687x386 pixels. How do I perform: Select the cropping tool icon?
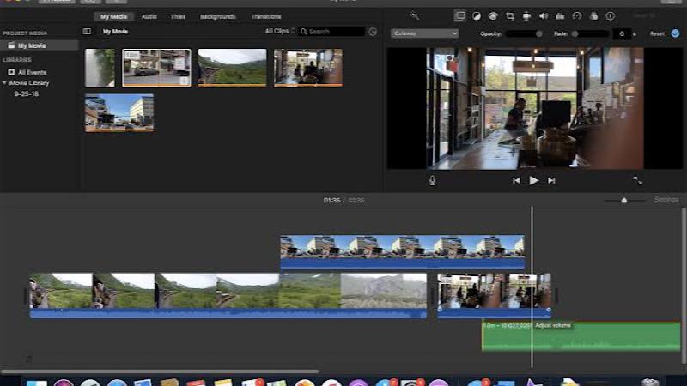click(510, 16)
